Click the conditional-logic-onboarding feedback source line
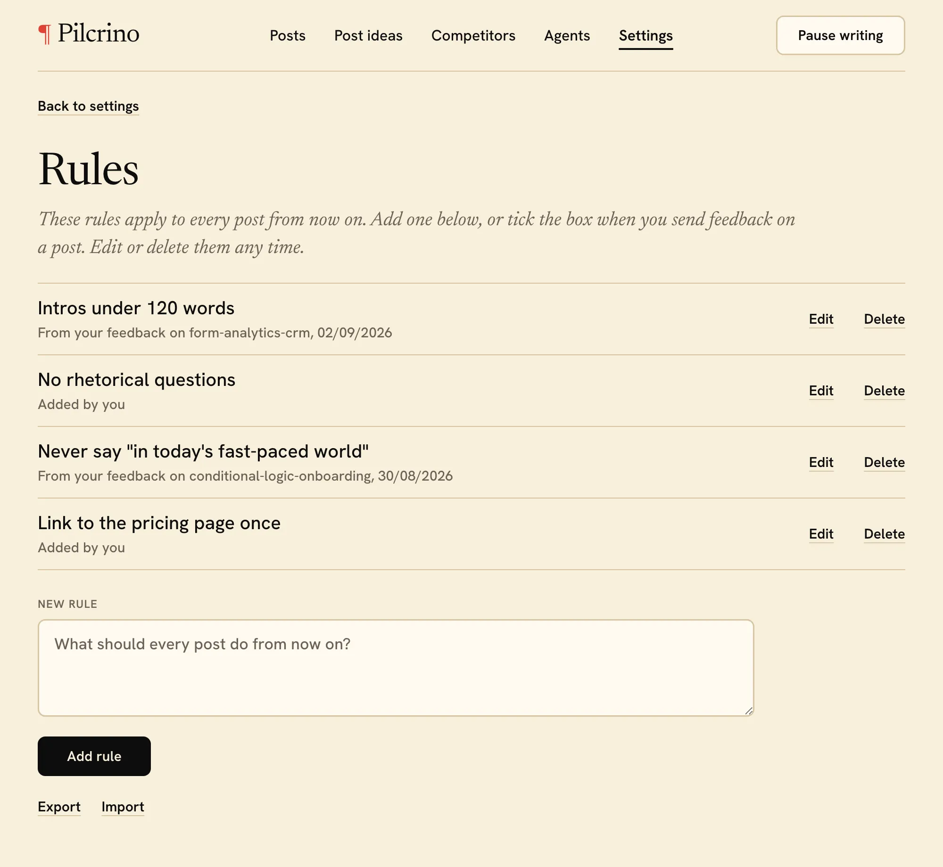The image size is (943, 867). (245, 476)
